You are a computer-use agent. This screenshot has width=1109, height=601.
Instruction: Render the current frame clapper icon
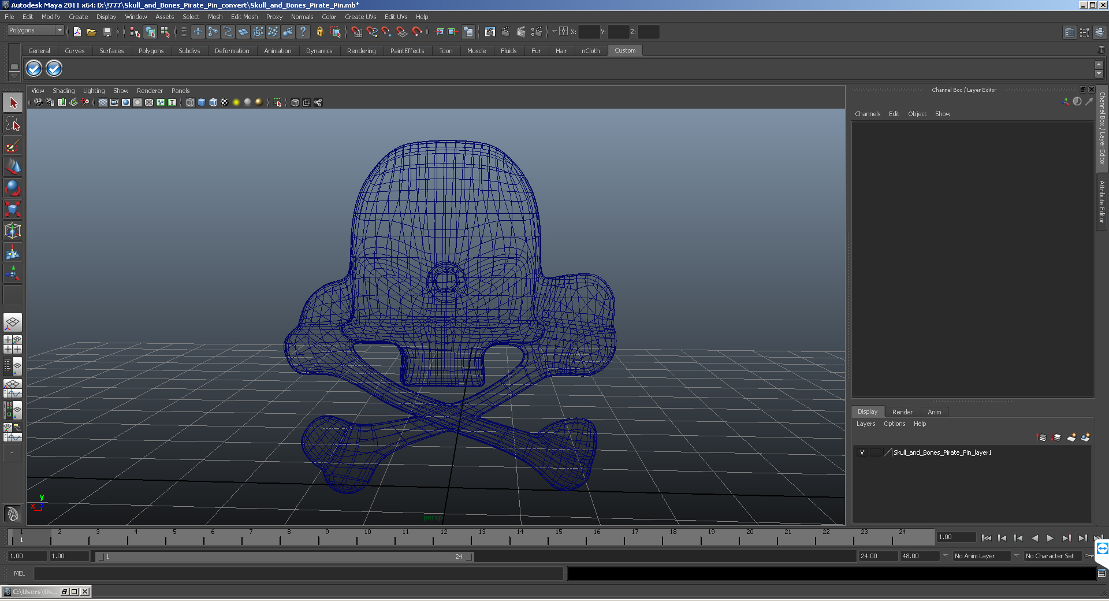[x=505, y=32]
